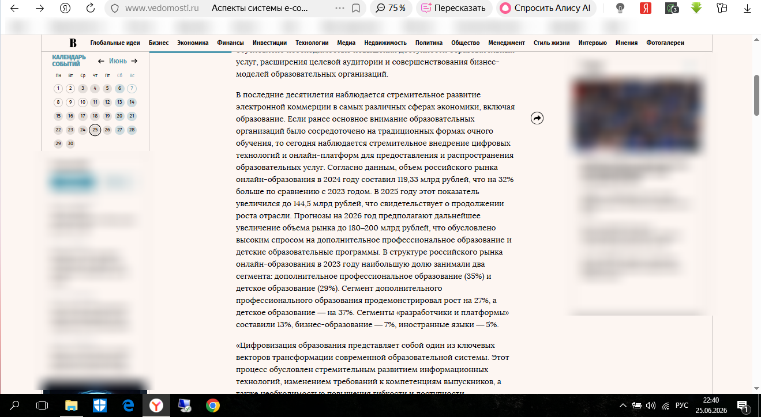Select calendar day 22

pyautogui.click(x=58, y=130)
